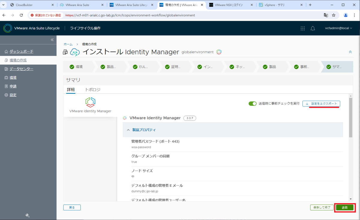This screenshot has width=360, height=220.
Task: Click the green 送信 button
Action: [x=344, y=207]
